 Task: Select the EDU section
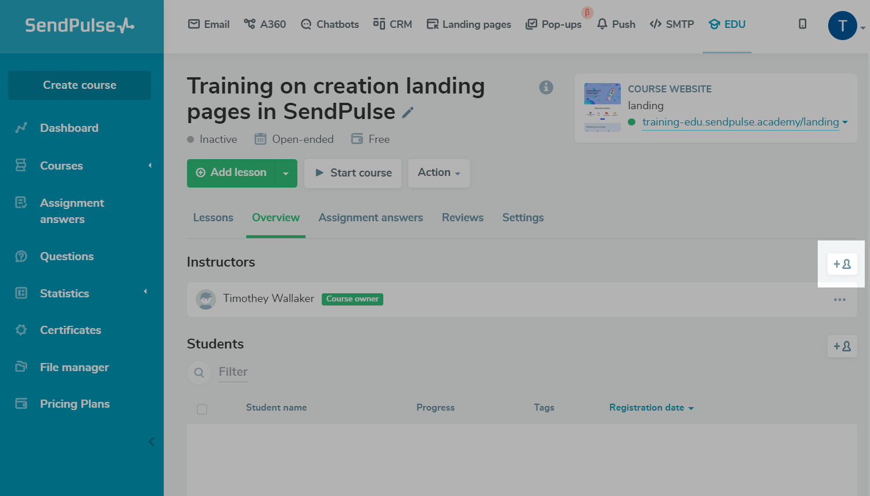point(727,24)
